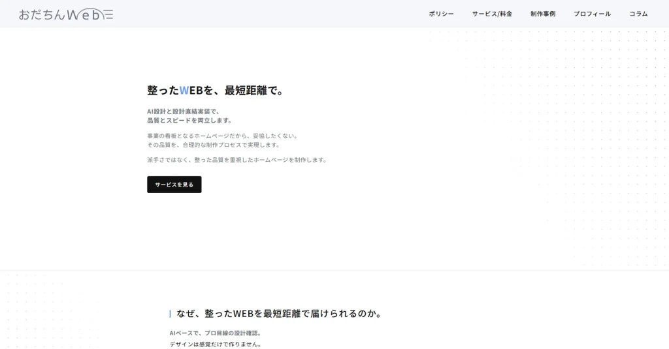Click the speed-lines mark after the logo text
This screenshot has height=349, width=669.
pos(108,14)
